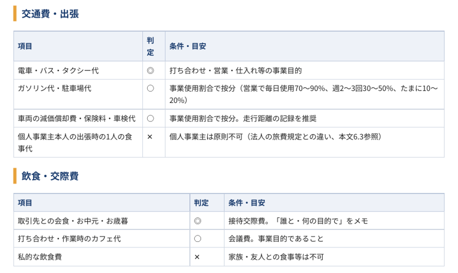Select the 交通費・出張 section heading
This screenshot has width=458, height=273.
[50, 14]
